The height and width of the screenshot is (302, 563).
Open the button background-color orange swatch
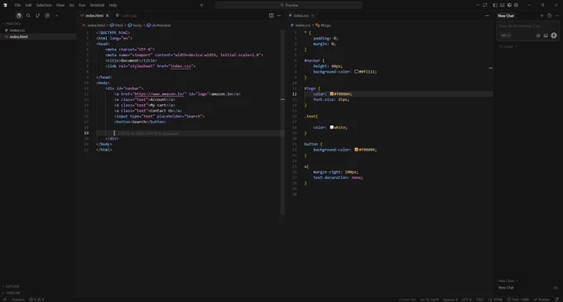point(357,149)
